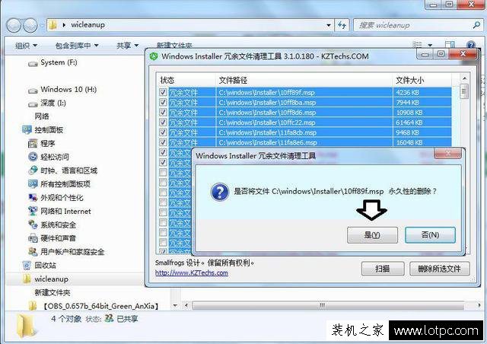The height and width of the screenshot is (344, 487).
Task: Select 新建文件夹 in navigation pane
Action: pyautogui.click(x=53, y=292)
